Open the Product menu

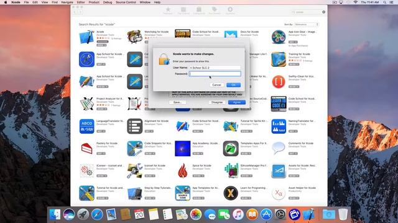(94, 2)
